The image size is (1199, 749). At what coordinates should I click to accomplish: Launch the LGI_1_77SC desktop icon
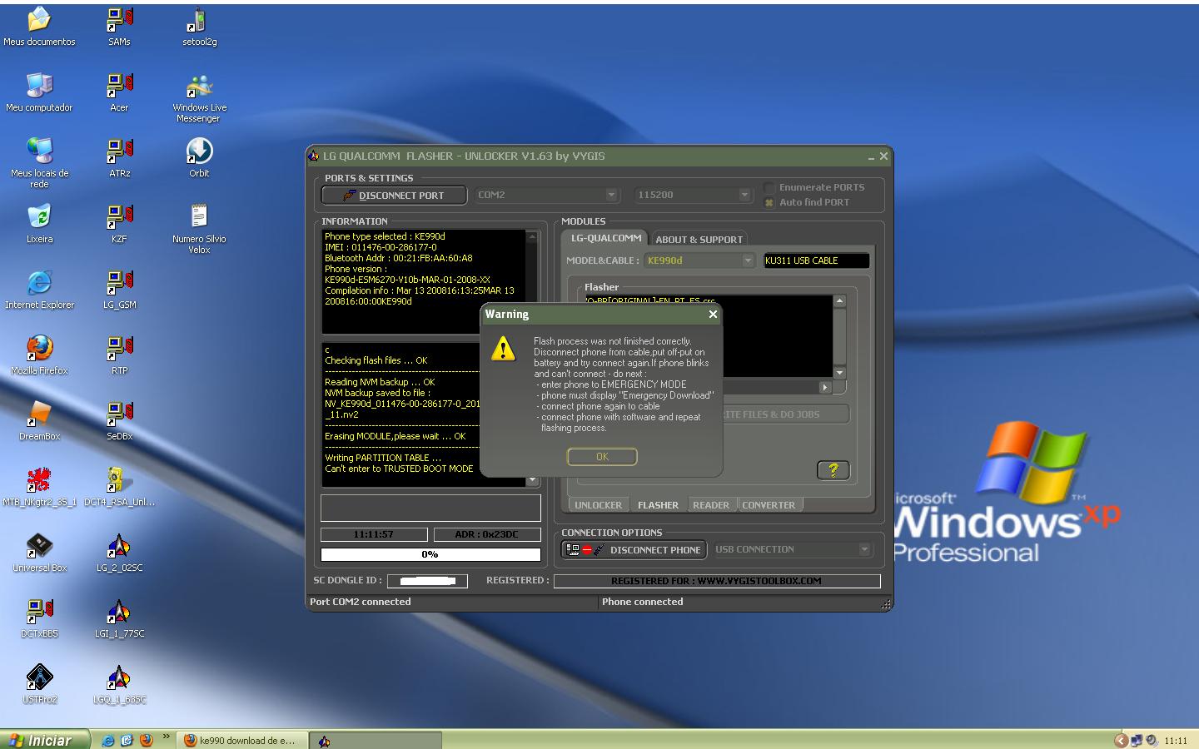click(119, 618)
